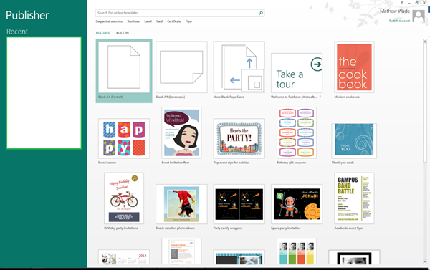This screenshot has height=270, width=430.
Task: Select the Event banner template
Action: point(124,138)
